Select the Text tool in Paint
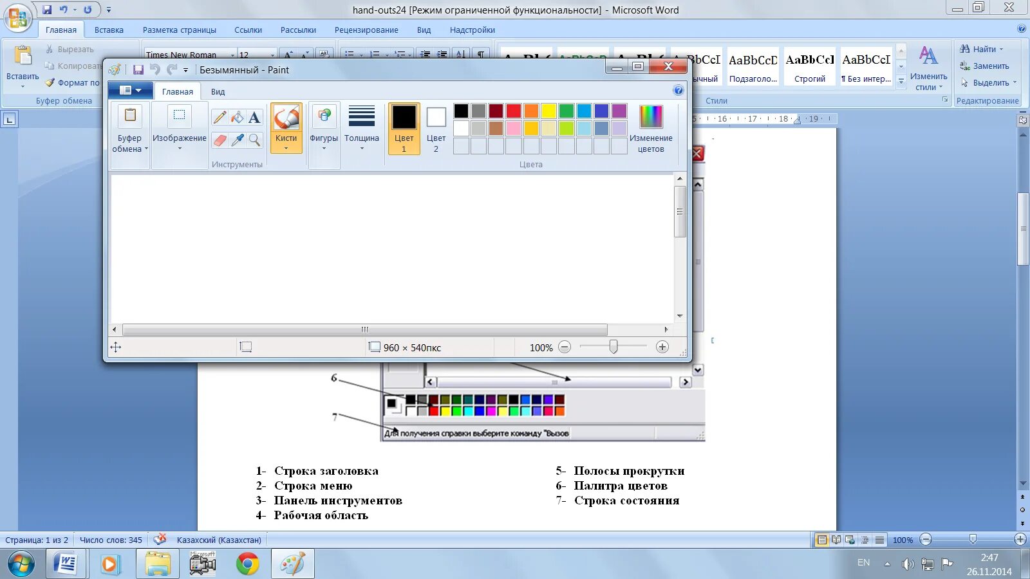The image size is (1030, 579). tap(255, 117)
